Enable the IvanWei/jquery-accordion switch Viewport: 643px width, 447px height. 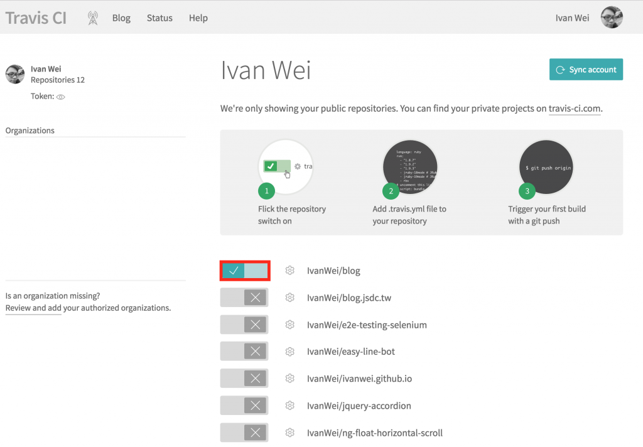coord(244,406)
